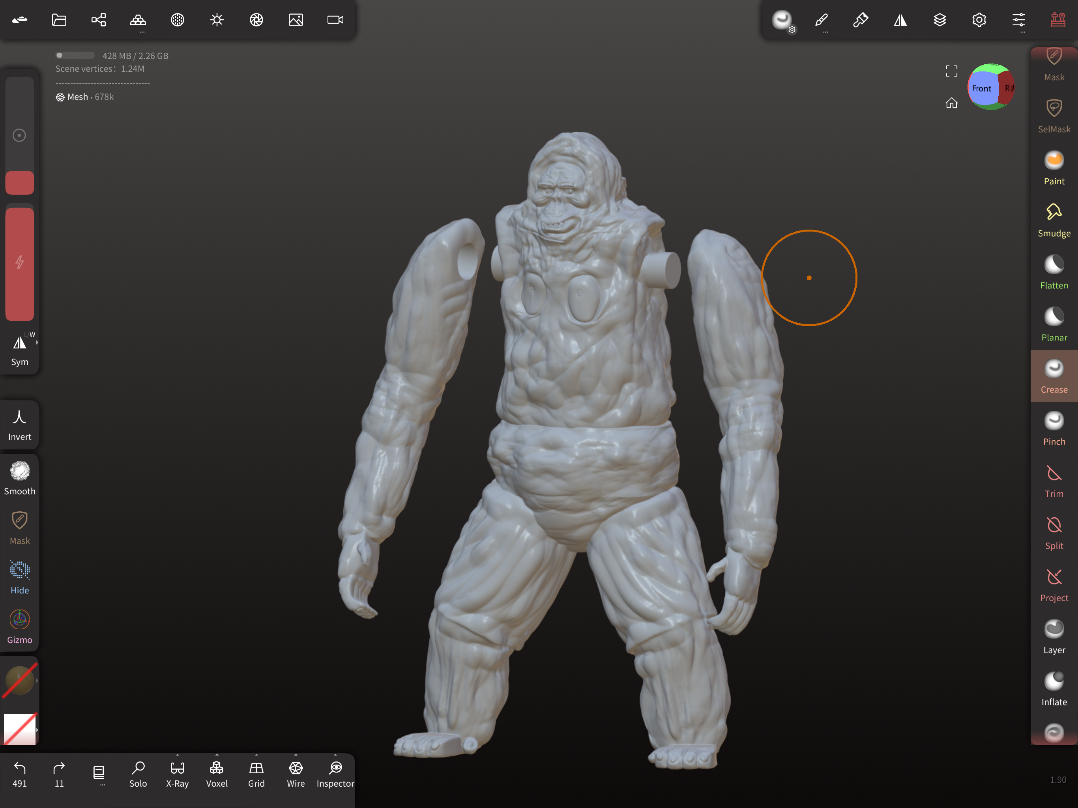Select the SelMask tool

(1054, 116)
